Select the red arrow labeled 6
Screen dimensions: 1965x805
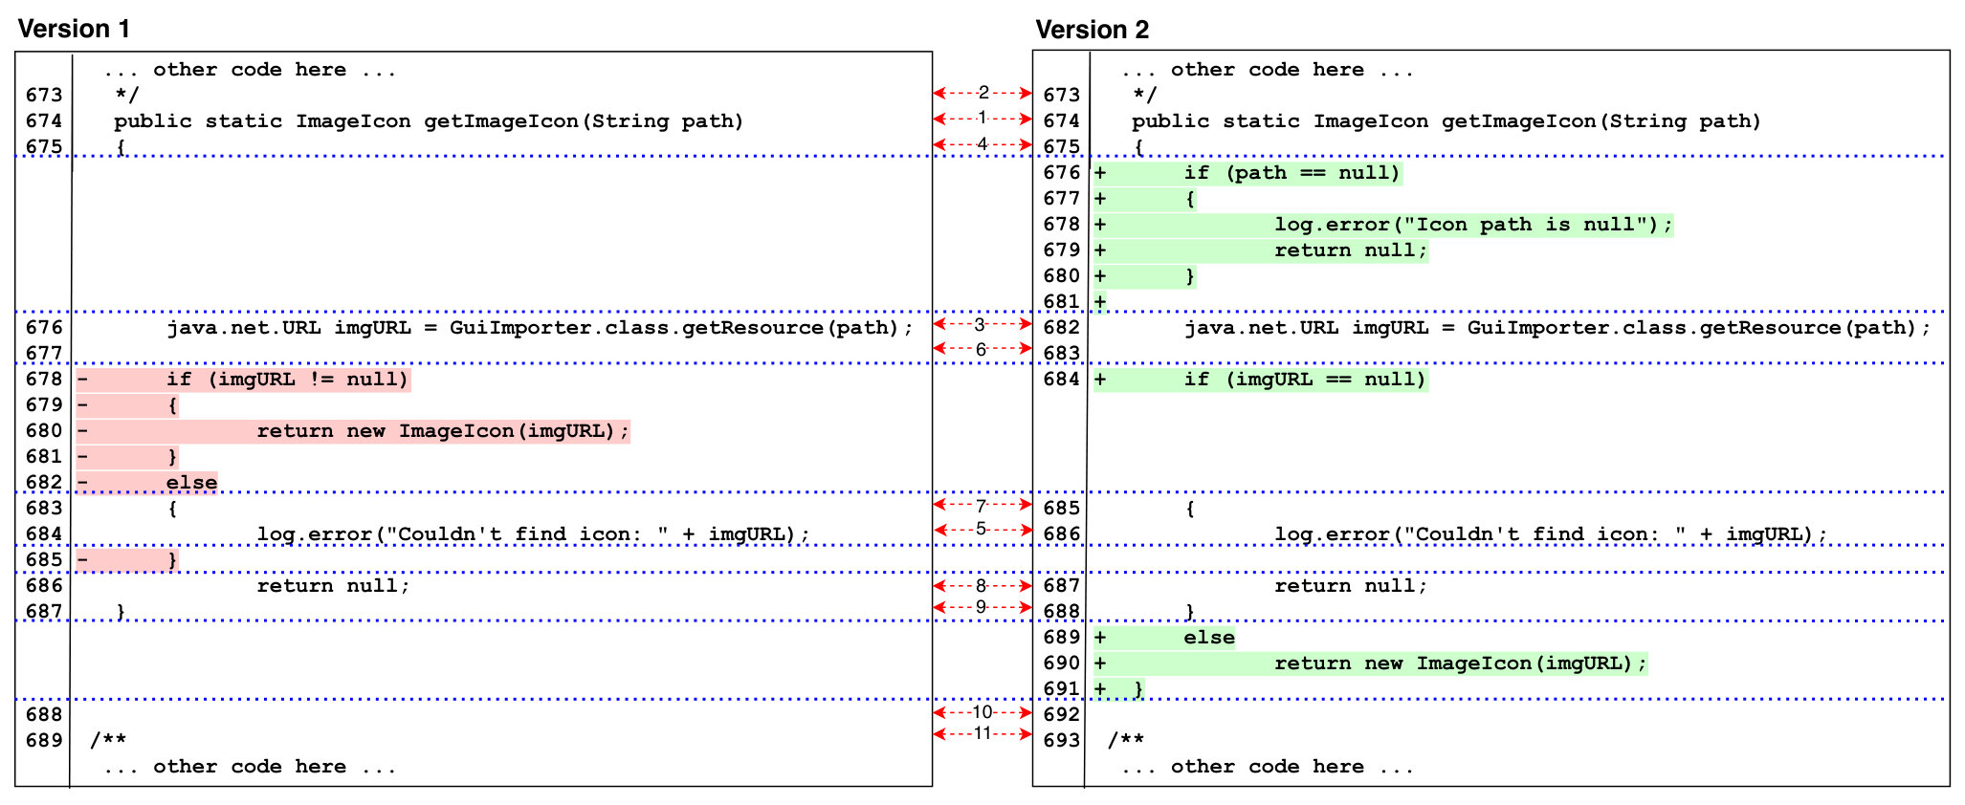click(x=982, y=349)
